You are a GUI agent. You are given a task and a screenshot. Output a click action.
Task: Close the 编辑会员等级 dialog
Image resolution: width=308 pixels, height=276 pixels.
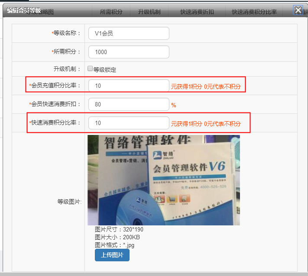point(298,10)
